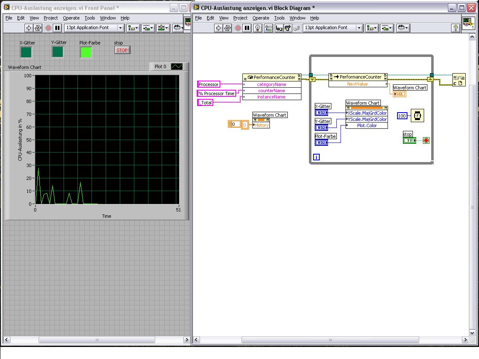Click Step Into icon in Block Diagram
This screenshot has height=359, width=479.
[x=279, y=28]
